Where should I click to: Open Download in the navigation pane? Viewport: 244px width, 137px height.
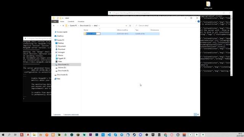(x=61, y=49)
